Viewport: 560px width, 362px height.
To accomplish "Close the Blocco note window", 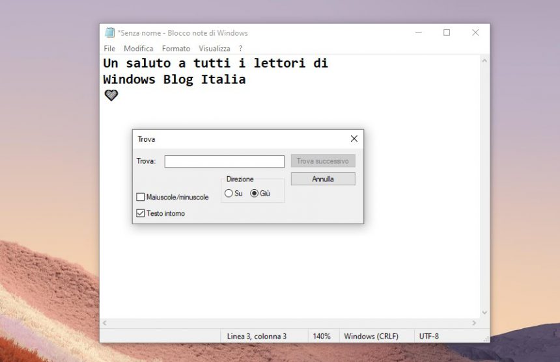I will coord(475,32).
